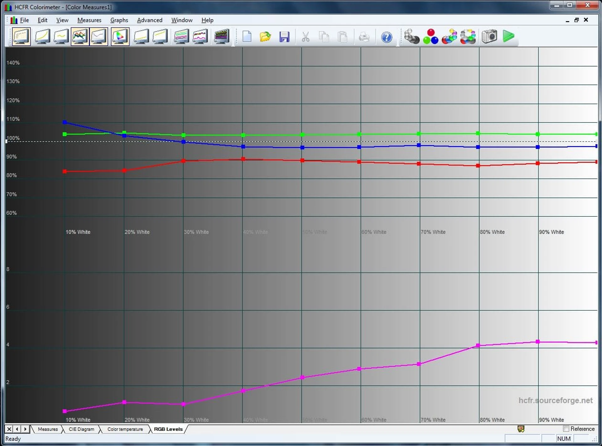Switch to the Measures tab
602x446 pixels.
click(48, 429)
